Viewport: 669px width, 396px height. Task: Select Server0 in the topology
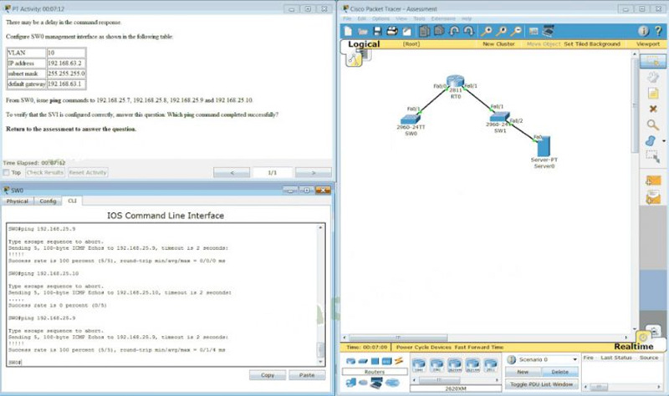(544, 146)
